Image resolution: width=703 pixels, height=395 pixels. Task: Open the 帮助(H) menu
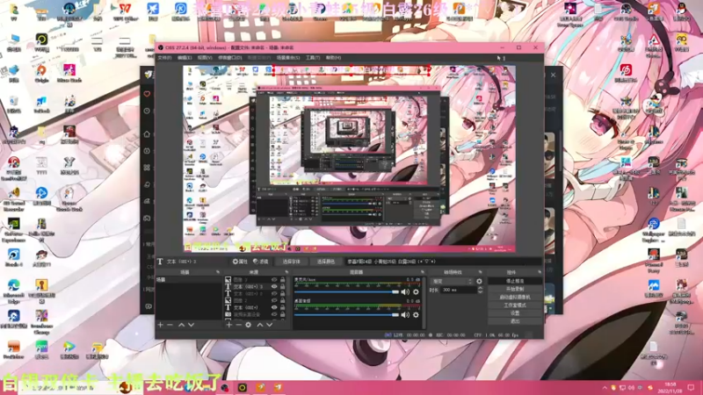click(x=333, y=58)
